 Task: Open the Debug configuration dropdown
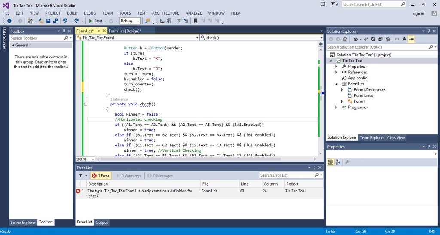pos(130,21)
